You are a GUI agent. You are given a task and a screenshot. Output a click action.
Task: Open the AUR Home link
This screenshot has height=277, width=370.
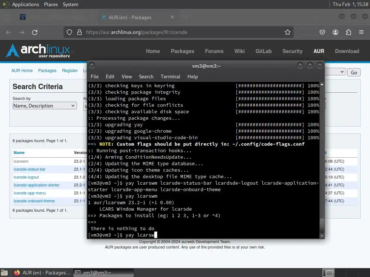coord(22,70)
